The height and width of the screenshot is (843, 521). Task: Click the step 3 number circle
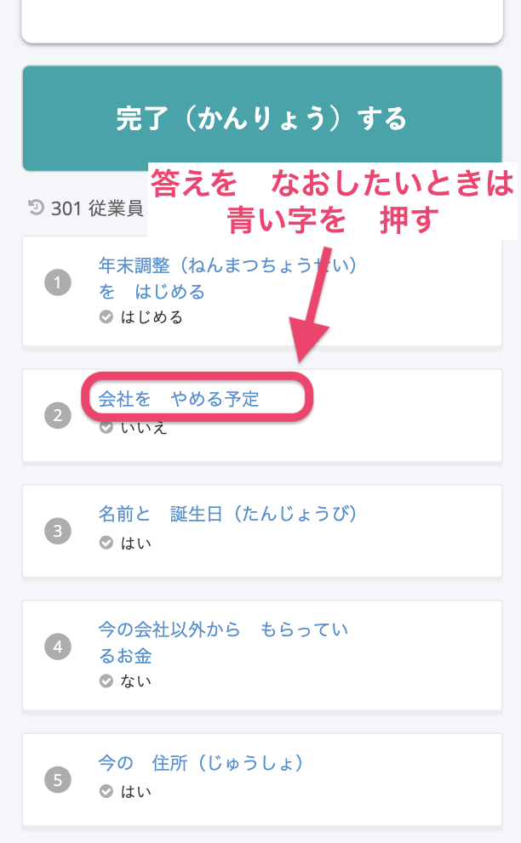tap(57, 532)
